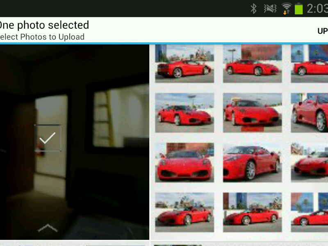Viewport: 328px width, 246px height.
Task: Tap the 'Select Photos to Upload' subtitle
Action: (x=42, y=37)
